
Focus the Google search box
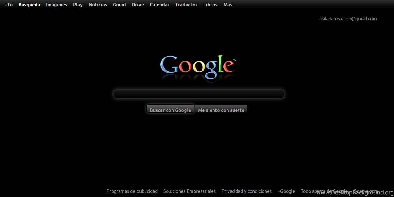(x=199, y=94)
